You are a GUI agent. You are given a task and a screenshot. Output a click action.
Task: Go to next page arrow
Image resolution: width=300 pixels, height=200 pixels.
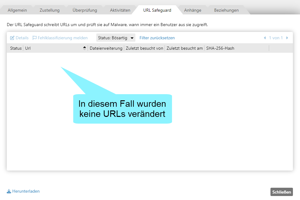pos(287,38)
